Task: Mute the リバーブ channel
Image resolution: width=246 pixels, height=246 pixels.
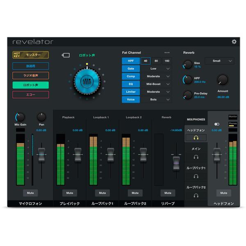Action: (x=168, y=193)
